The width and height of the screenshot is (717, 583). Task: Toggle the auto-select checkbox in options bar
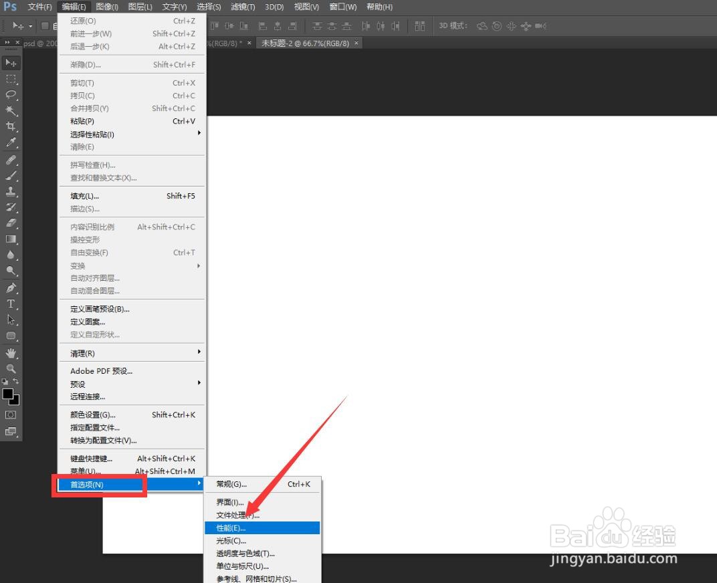(x=45, y=25)
